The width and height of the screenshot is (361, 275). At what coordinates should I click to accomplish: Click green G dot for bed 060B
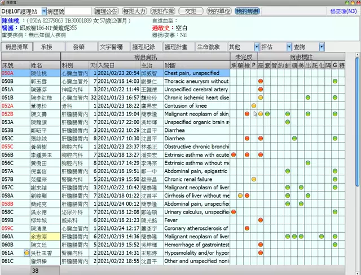point(335,245)
